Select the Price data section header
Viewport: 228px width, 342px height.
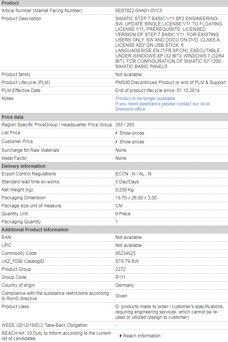coord(114,117)
